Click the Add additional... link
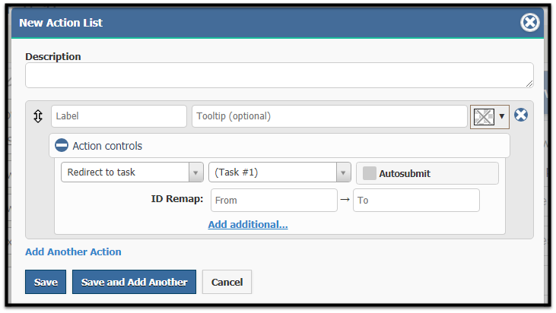This screenshot has width=556, height=313. [x=248, y=224]
